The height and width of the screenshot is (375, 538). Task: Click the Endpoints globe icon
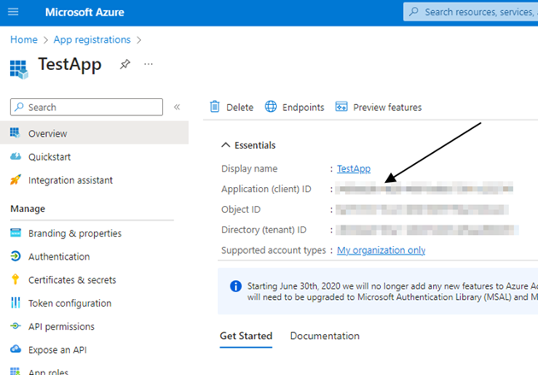(271, 107)
